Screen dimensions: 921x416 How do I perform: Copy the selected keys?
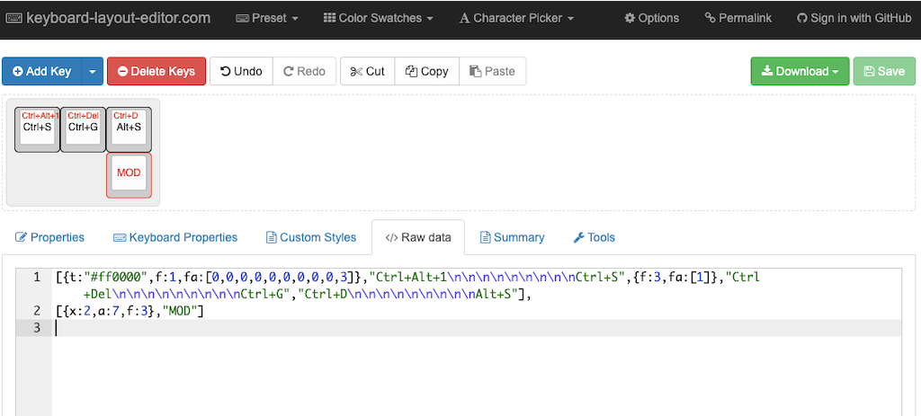pyautogui.click(x=427, y=71)
